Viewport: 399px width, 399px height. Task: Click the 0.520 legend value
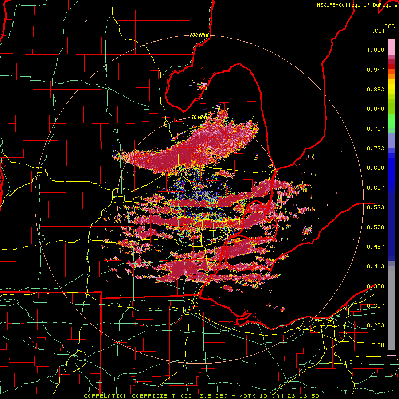(x=376, y=227)
